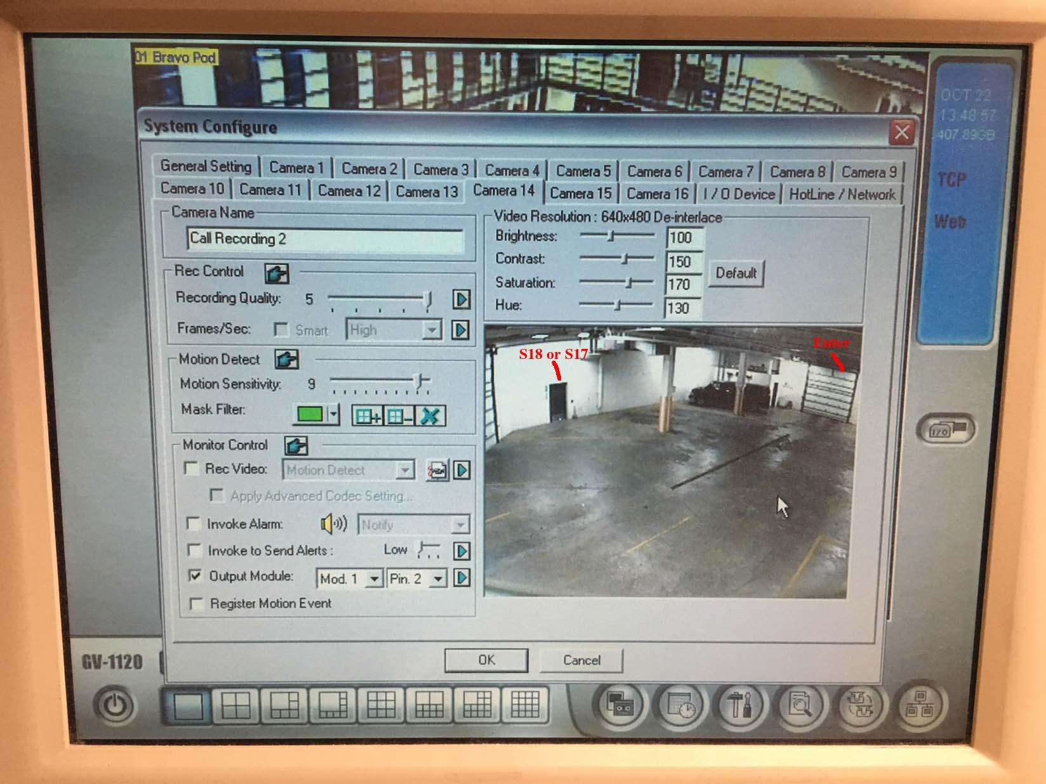Open the Pin. 2 dropdown

click(418, 578)
